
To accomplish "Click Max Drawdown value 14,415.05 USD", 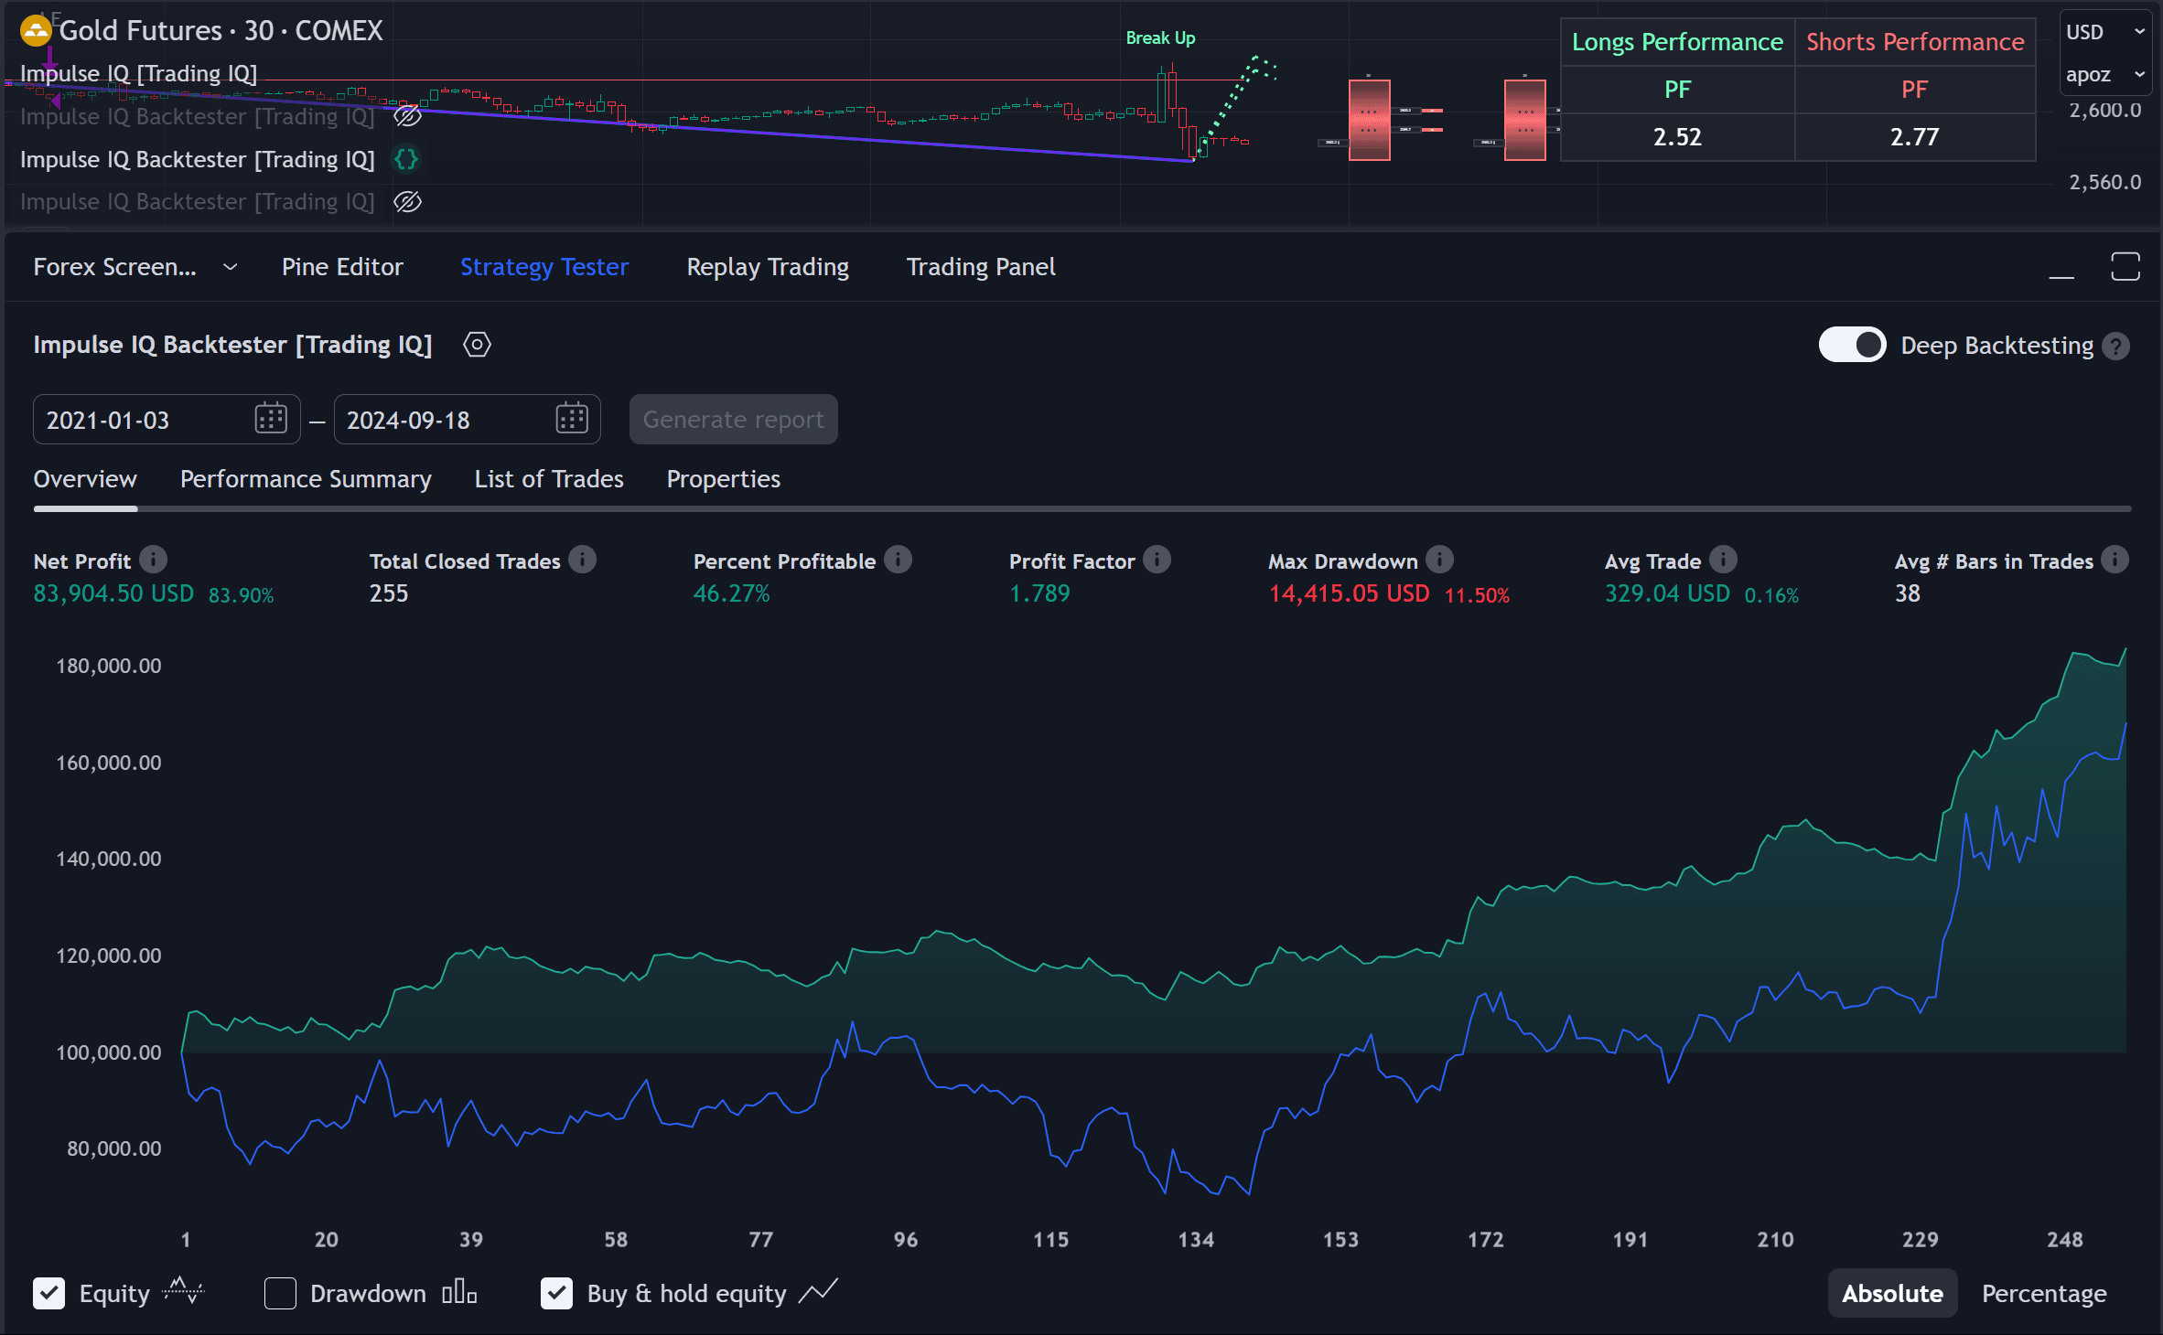I will [x=1349, y=593].
